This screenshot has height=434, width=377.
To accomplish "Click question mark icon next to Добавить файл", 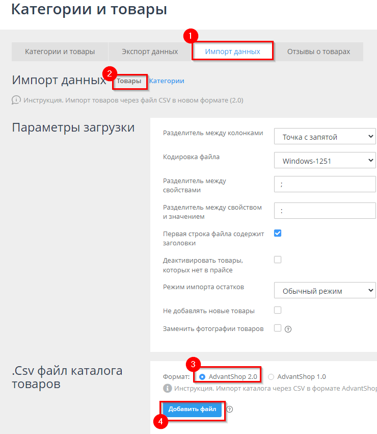I will (x=230, y=409).
